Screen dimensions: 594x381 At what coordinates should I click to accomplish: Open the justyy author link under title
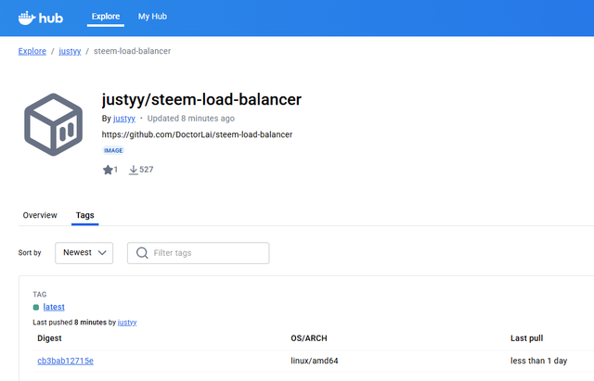pyautogui.click(x=123, y=119)
